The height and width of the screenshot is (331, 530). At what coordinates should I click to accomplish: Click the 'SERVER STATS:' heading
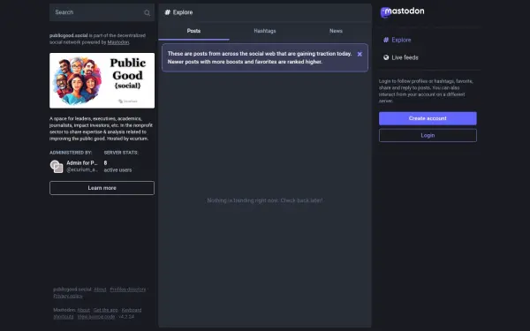click(121, 153)
